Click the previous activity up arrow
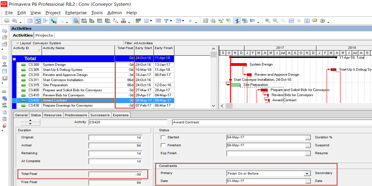 30,120
